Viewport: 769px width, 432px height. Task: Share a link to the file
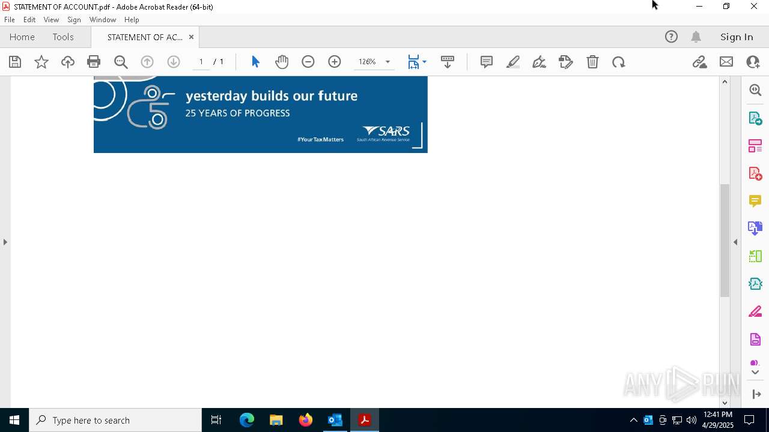[700, 62]
